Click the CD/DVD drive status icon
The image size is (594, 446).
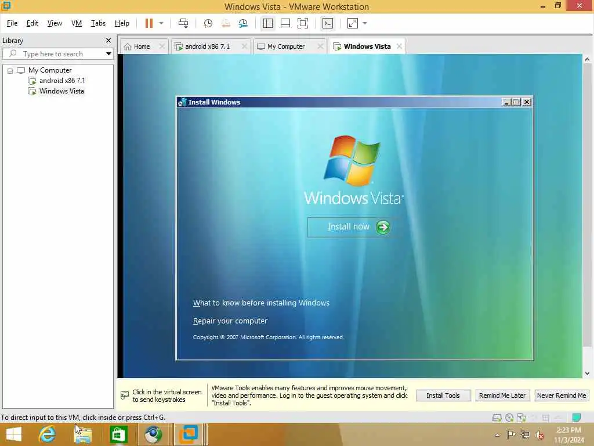pos(509,418)
